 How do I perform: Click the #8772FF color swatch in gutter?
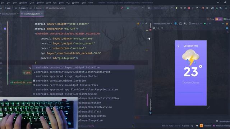point(5,29)
